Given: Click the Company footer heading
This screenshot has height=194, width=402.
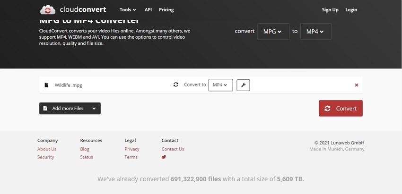Looking at the screenshot, I should (x=47, y=140).
